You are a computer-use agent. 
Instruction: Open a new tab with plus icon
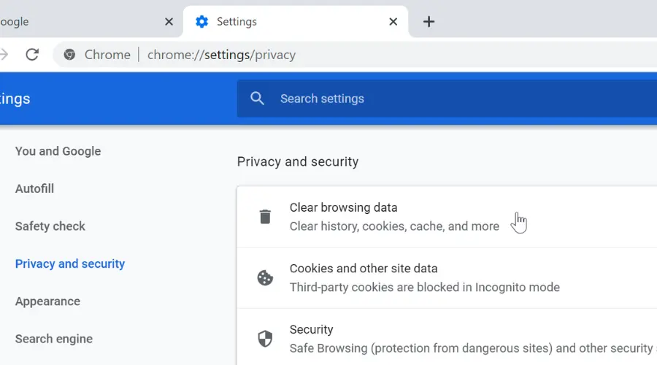pos(429,21)
